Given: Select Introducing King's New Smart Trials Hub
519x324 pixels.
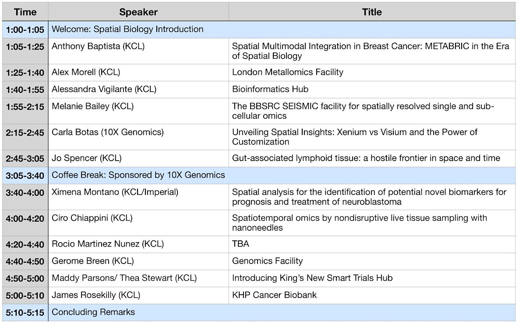Looking at the screenshot, I should point(312,278).
